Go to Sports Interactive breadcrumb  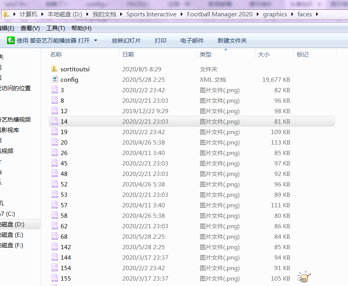pyautogui.click(x=151, y=14)
